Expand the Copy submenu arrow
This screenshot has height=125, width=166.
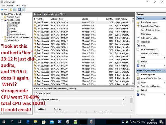click(x=164, y=82)
